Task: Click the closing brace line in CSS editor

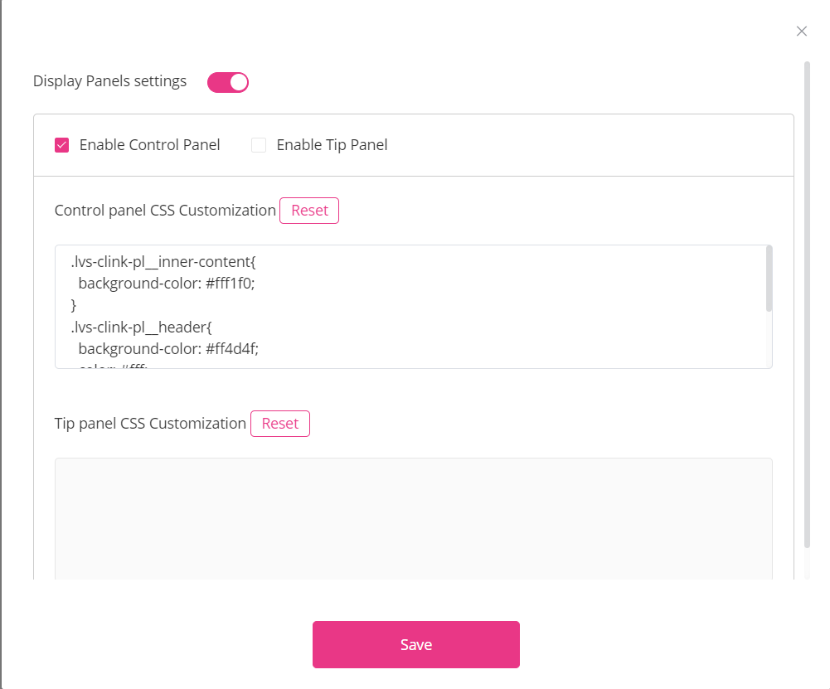Action: point(74,306)
